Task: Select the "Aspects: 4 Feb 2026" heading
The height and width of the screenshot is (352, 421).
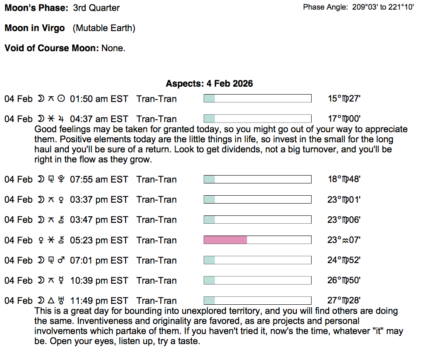Action: 209,84
